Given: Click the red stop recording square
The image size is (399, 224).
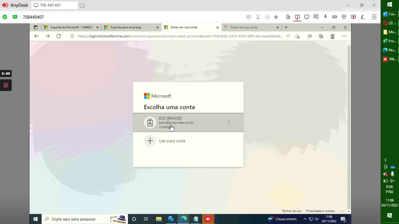Looking at the screenshot, I should click(x=6, y=85).
